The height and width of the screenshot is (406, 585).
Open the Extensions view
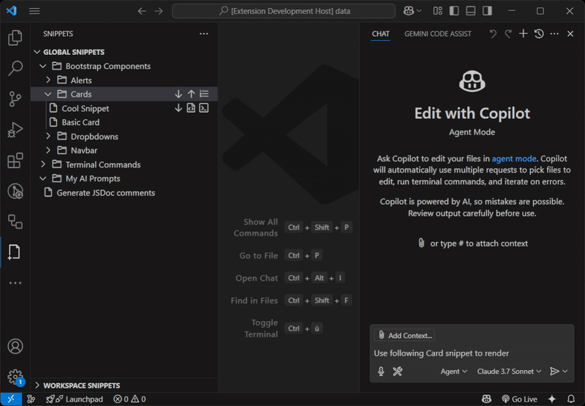[x=15, y=160]
